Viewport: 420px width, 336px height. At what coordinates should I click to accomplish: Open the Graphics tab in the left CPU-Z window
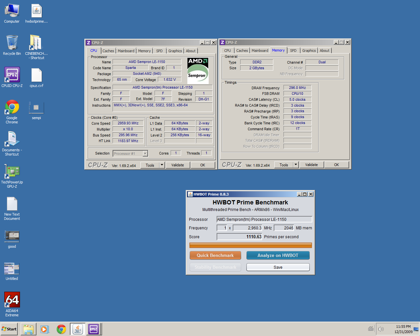point(175,51)
